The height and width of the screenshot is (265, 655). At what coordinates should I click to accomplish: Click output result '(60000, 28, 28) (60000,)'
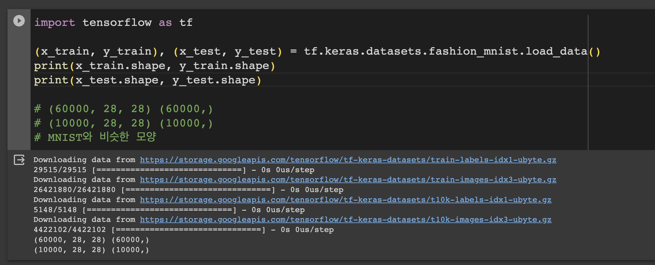(x=91, y=240)
